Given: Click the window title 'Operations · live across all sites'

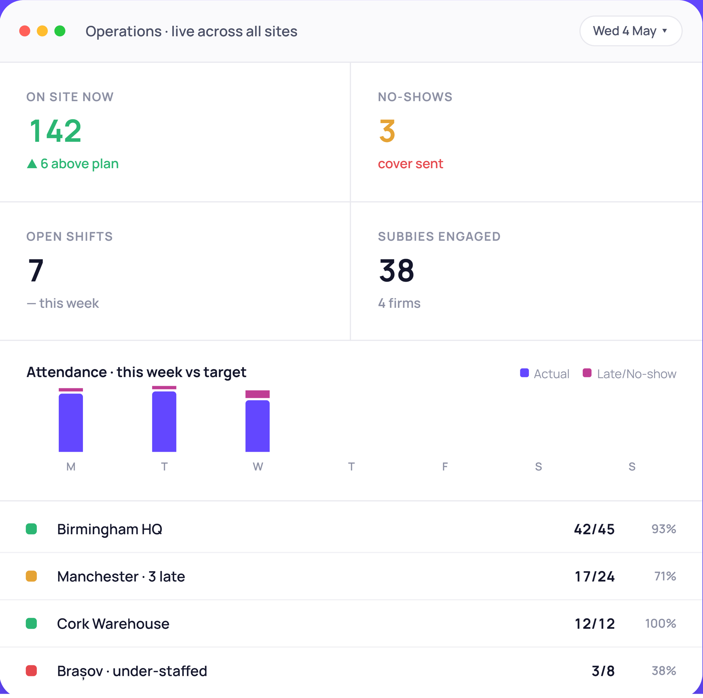Looking at the screenshot, I should click(x=192, y=31).
